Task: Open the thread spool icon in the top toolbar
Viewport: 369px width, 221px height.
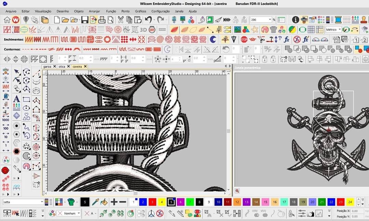Action: [338, 20]
